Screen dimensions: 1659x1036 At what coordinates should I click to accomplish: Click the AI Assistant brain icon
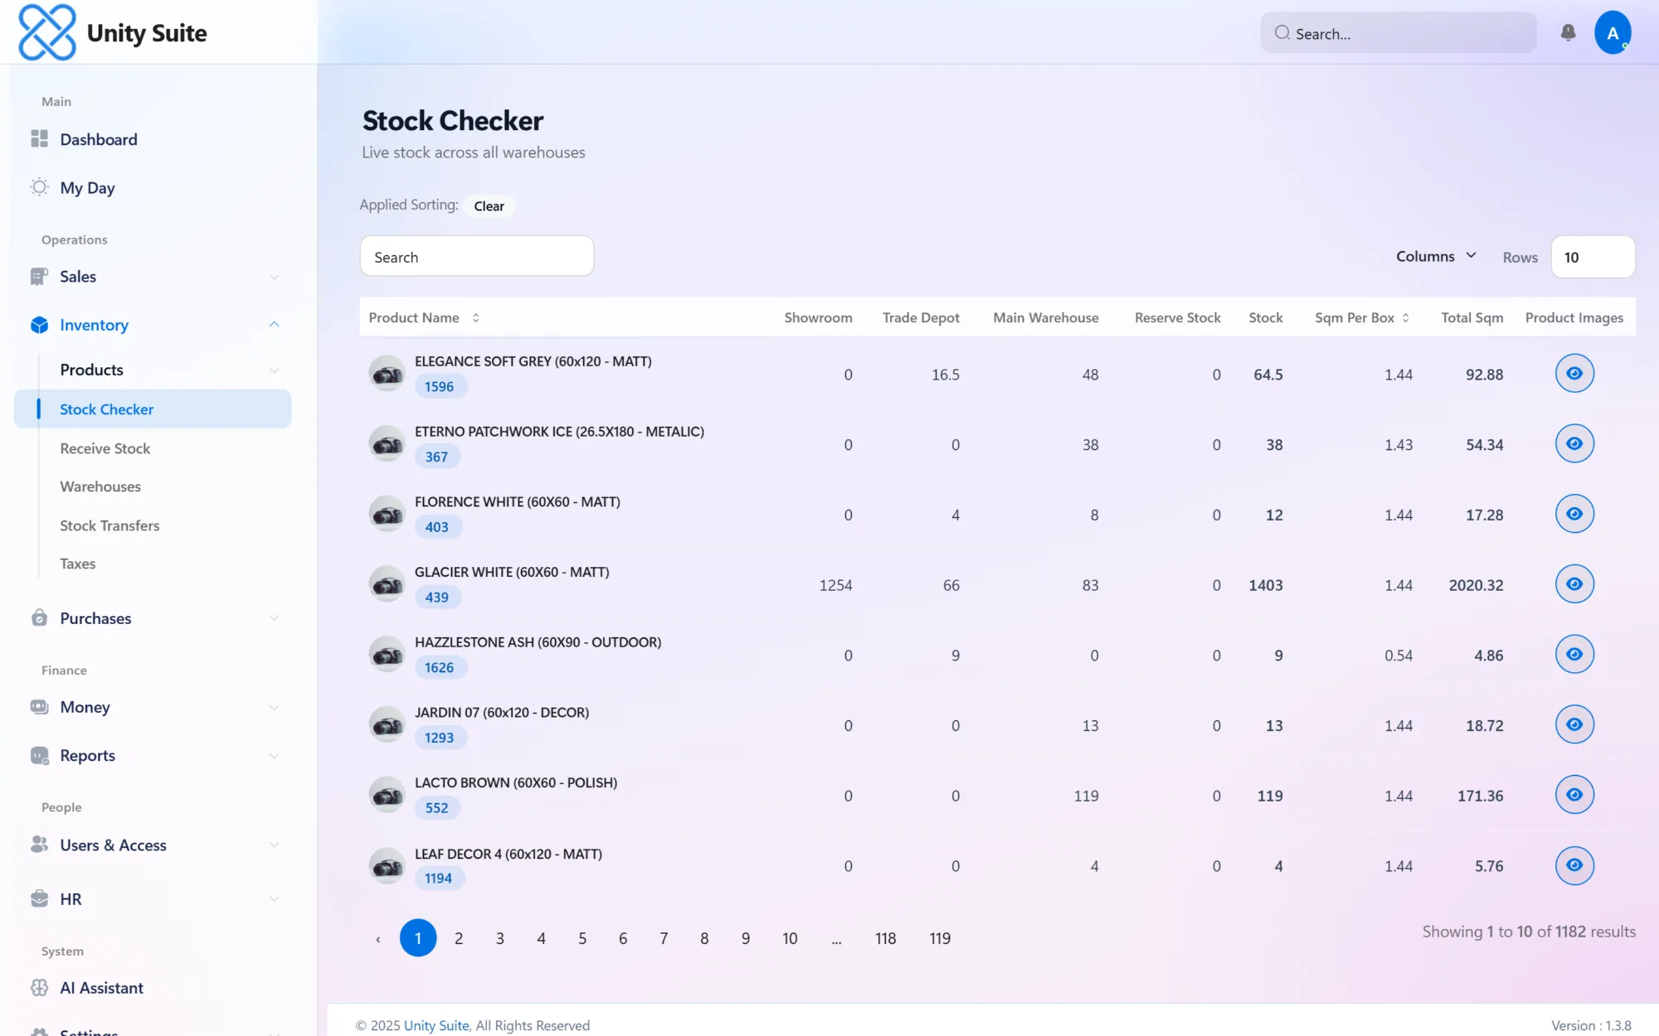point(39,988)
